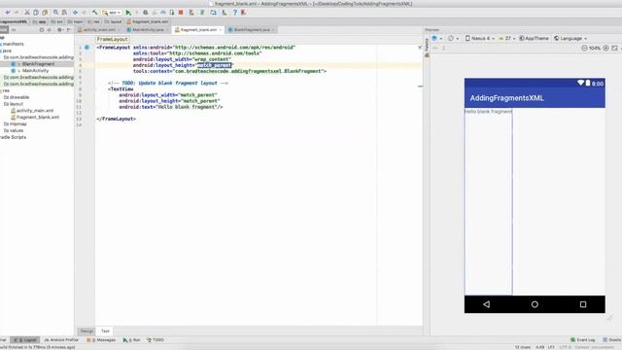Click the Find magnifier icon
The height and width of the screenshot is (350, 622).
click(56, 13)
